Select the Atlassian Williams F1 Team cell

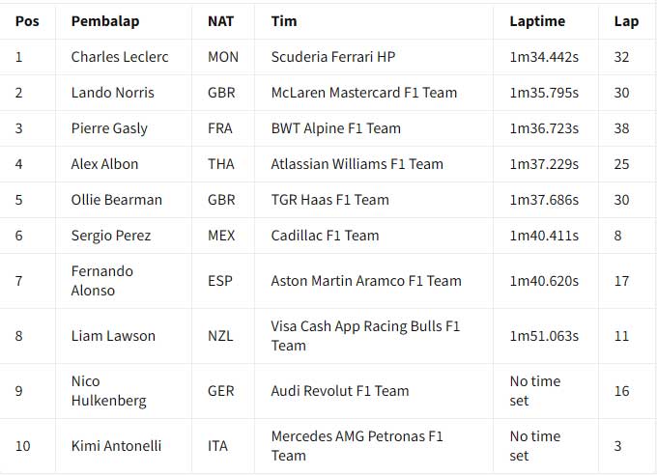[x=357, y=164]
